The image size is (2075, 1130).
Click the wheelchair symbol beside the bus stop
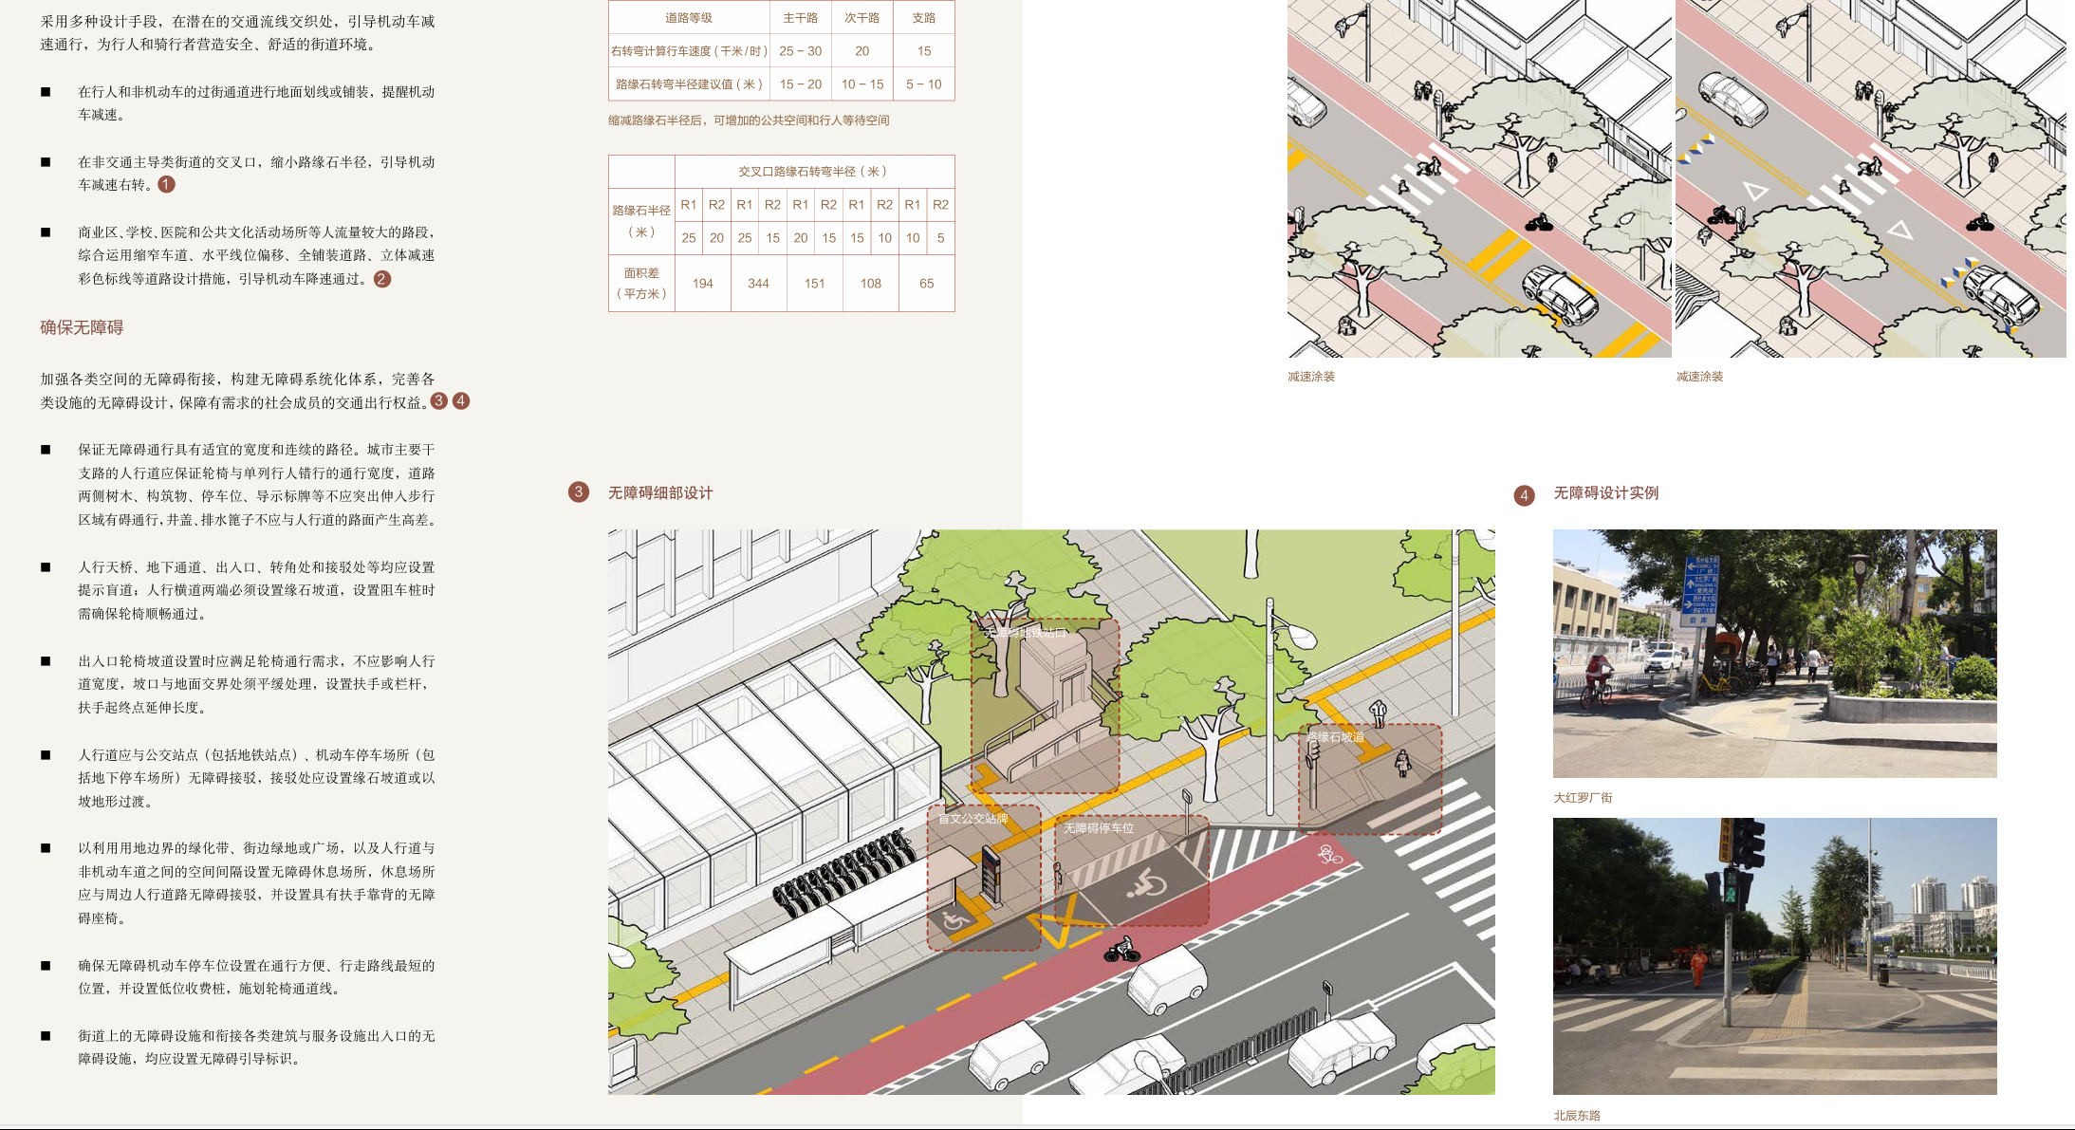coord(955,918)
